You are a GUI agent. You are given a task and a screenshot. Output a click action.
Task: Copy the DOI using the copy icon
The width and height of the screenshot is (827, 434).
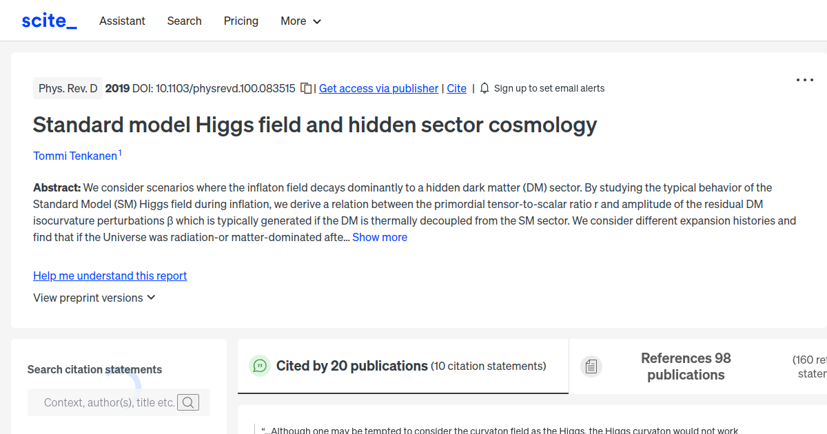pos(305,88)
